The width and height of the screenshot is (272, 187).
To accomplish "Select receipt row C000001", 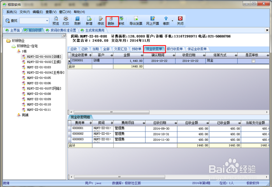I will pyautogui.click(x=168, y=61).
